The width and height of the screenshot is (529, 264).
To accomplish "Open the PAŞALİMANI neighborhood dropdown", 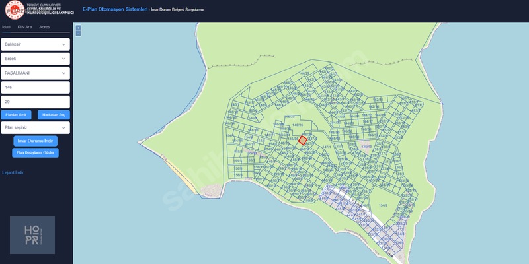I will pyautogui.click(x=36, y=73).
